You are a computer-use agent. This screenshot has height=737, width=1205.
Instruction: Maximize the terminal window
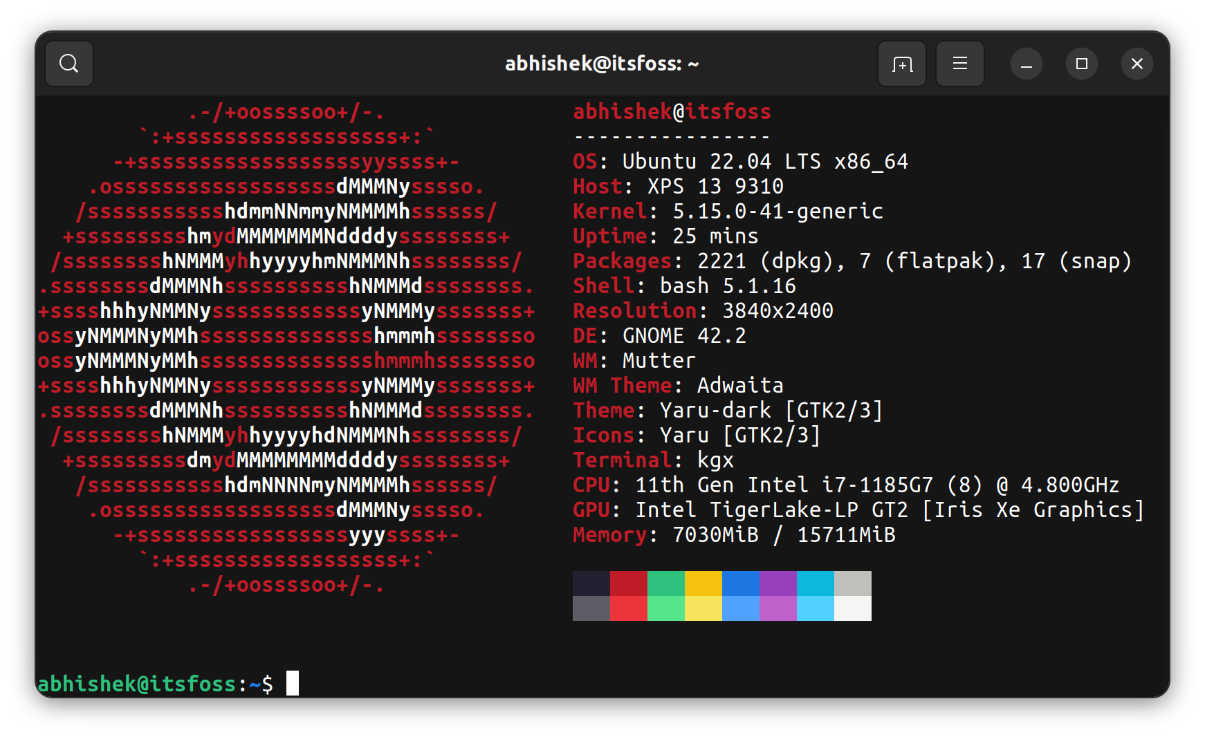tap(1082, 64)
